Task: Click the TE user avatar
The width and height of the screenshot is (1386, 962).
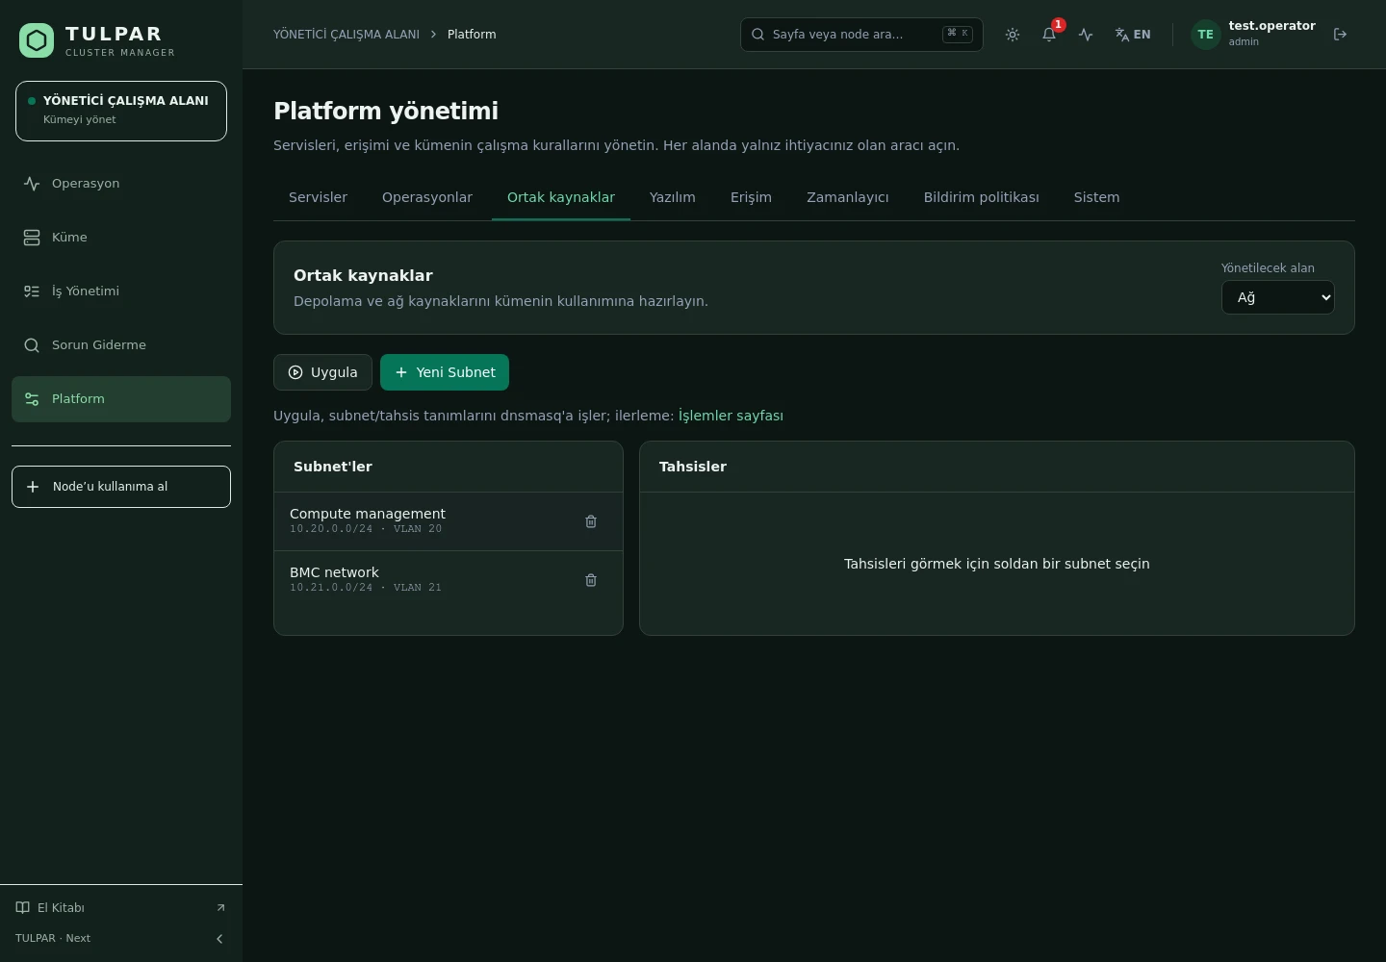Action: pyautogui.click(x=1205, y=35)
